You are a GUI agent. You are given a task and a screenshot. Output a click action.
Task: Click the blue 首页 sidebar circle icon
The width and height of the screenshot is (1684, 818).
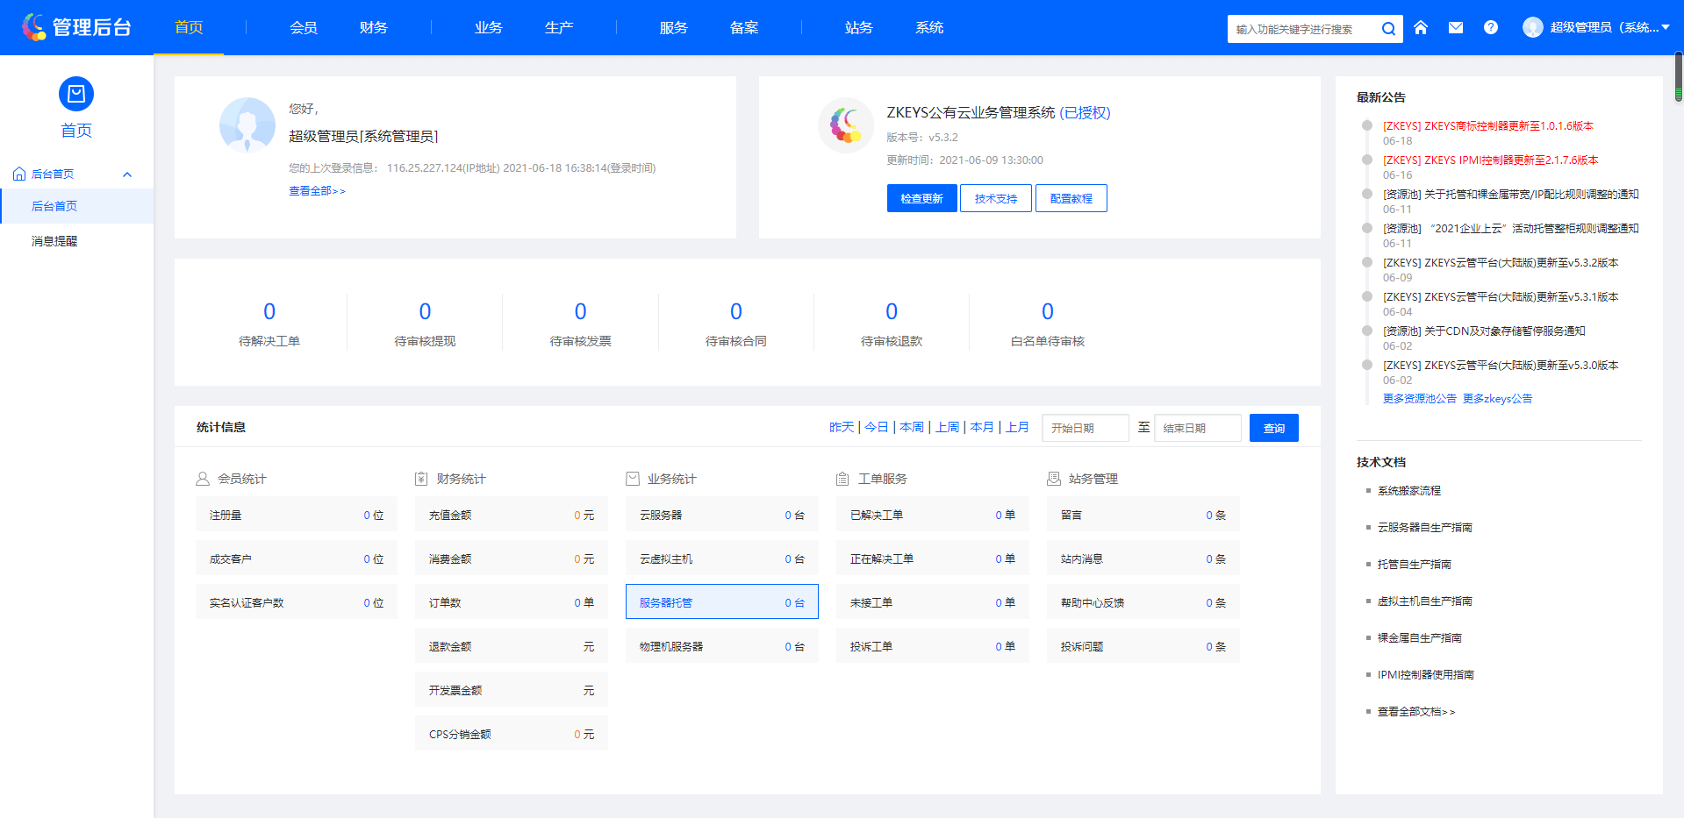(76, 94)
